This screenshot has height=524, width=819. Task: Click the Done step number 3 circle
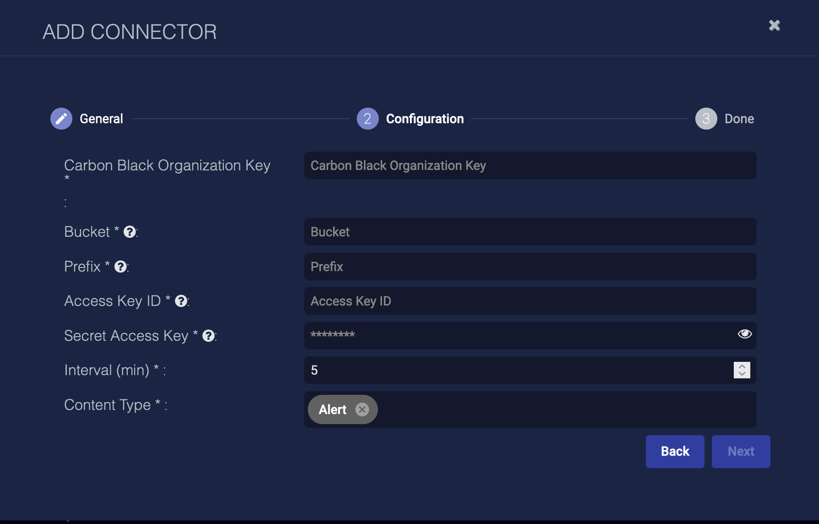(x=706, y=119)
